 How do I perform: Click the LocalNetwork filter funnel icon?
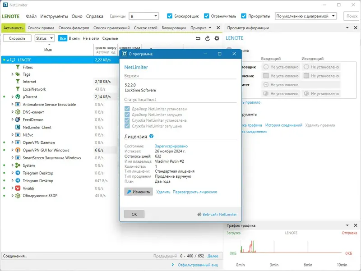18,89
